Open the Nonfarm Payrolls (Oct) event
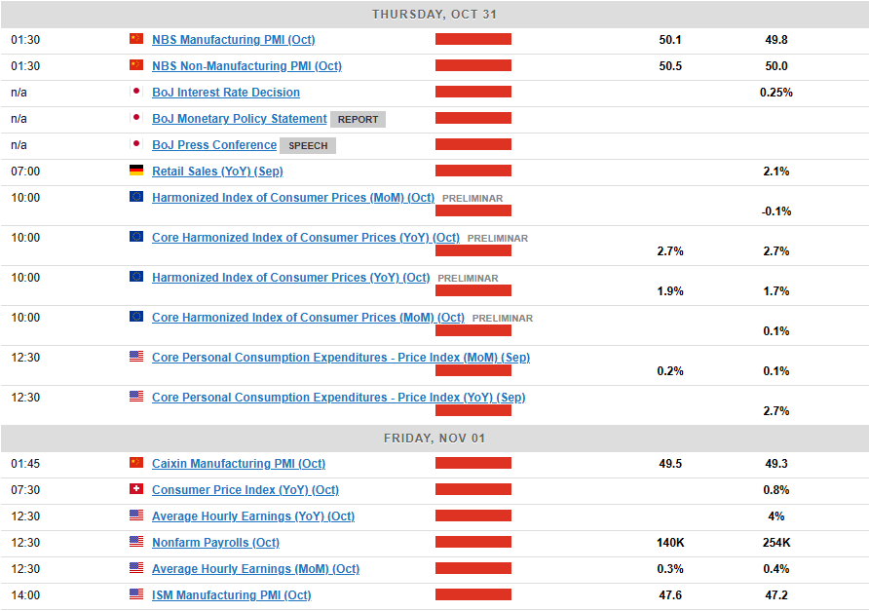This screenshot has width=869, height=611. point(215,543)
